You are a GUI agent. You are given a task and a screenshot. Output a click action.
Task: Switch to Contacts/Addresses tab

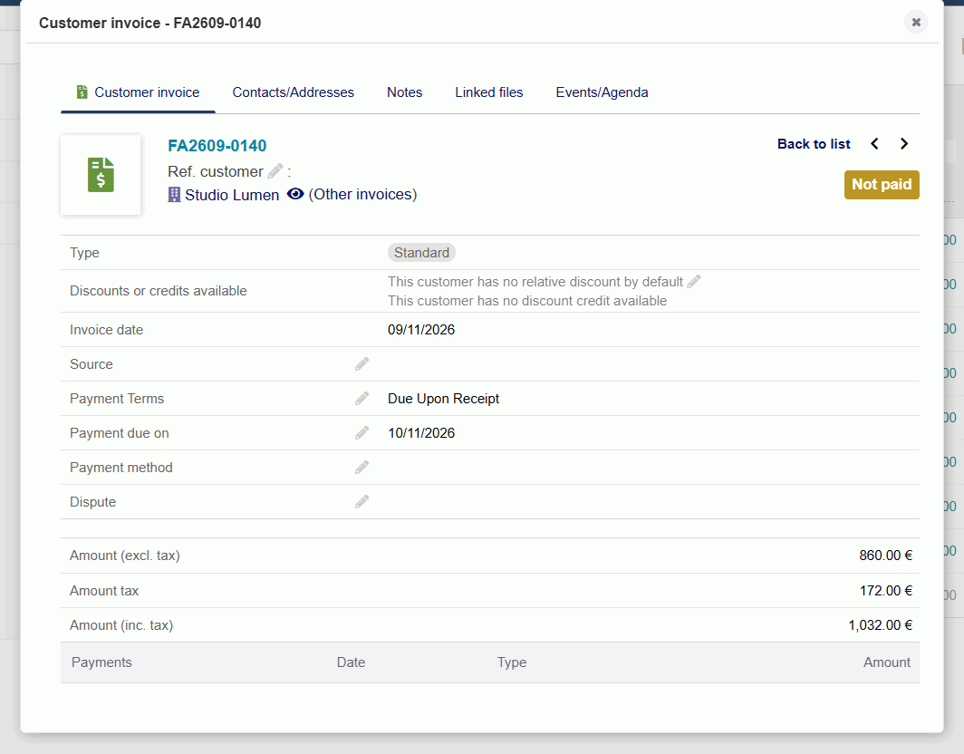click(x=294, y=92)
